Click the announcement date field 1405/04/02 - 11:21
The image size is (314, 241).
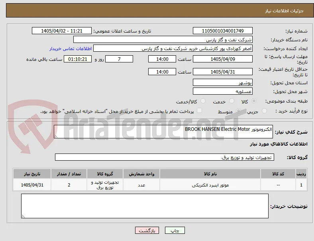coord(62,31)
